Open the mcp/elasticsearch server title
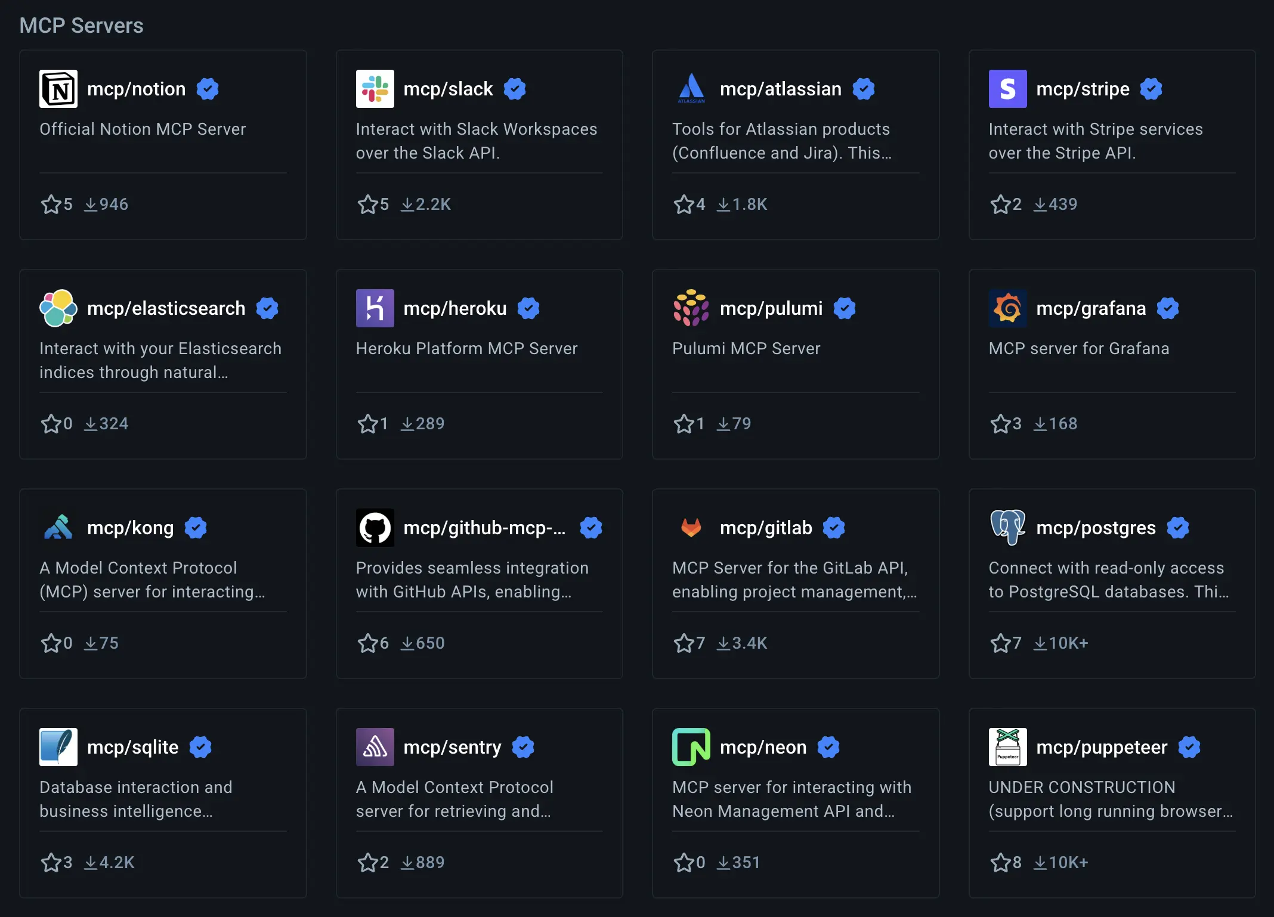 point(166,308)
